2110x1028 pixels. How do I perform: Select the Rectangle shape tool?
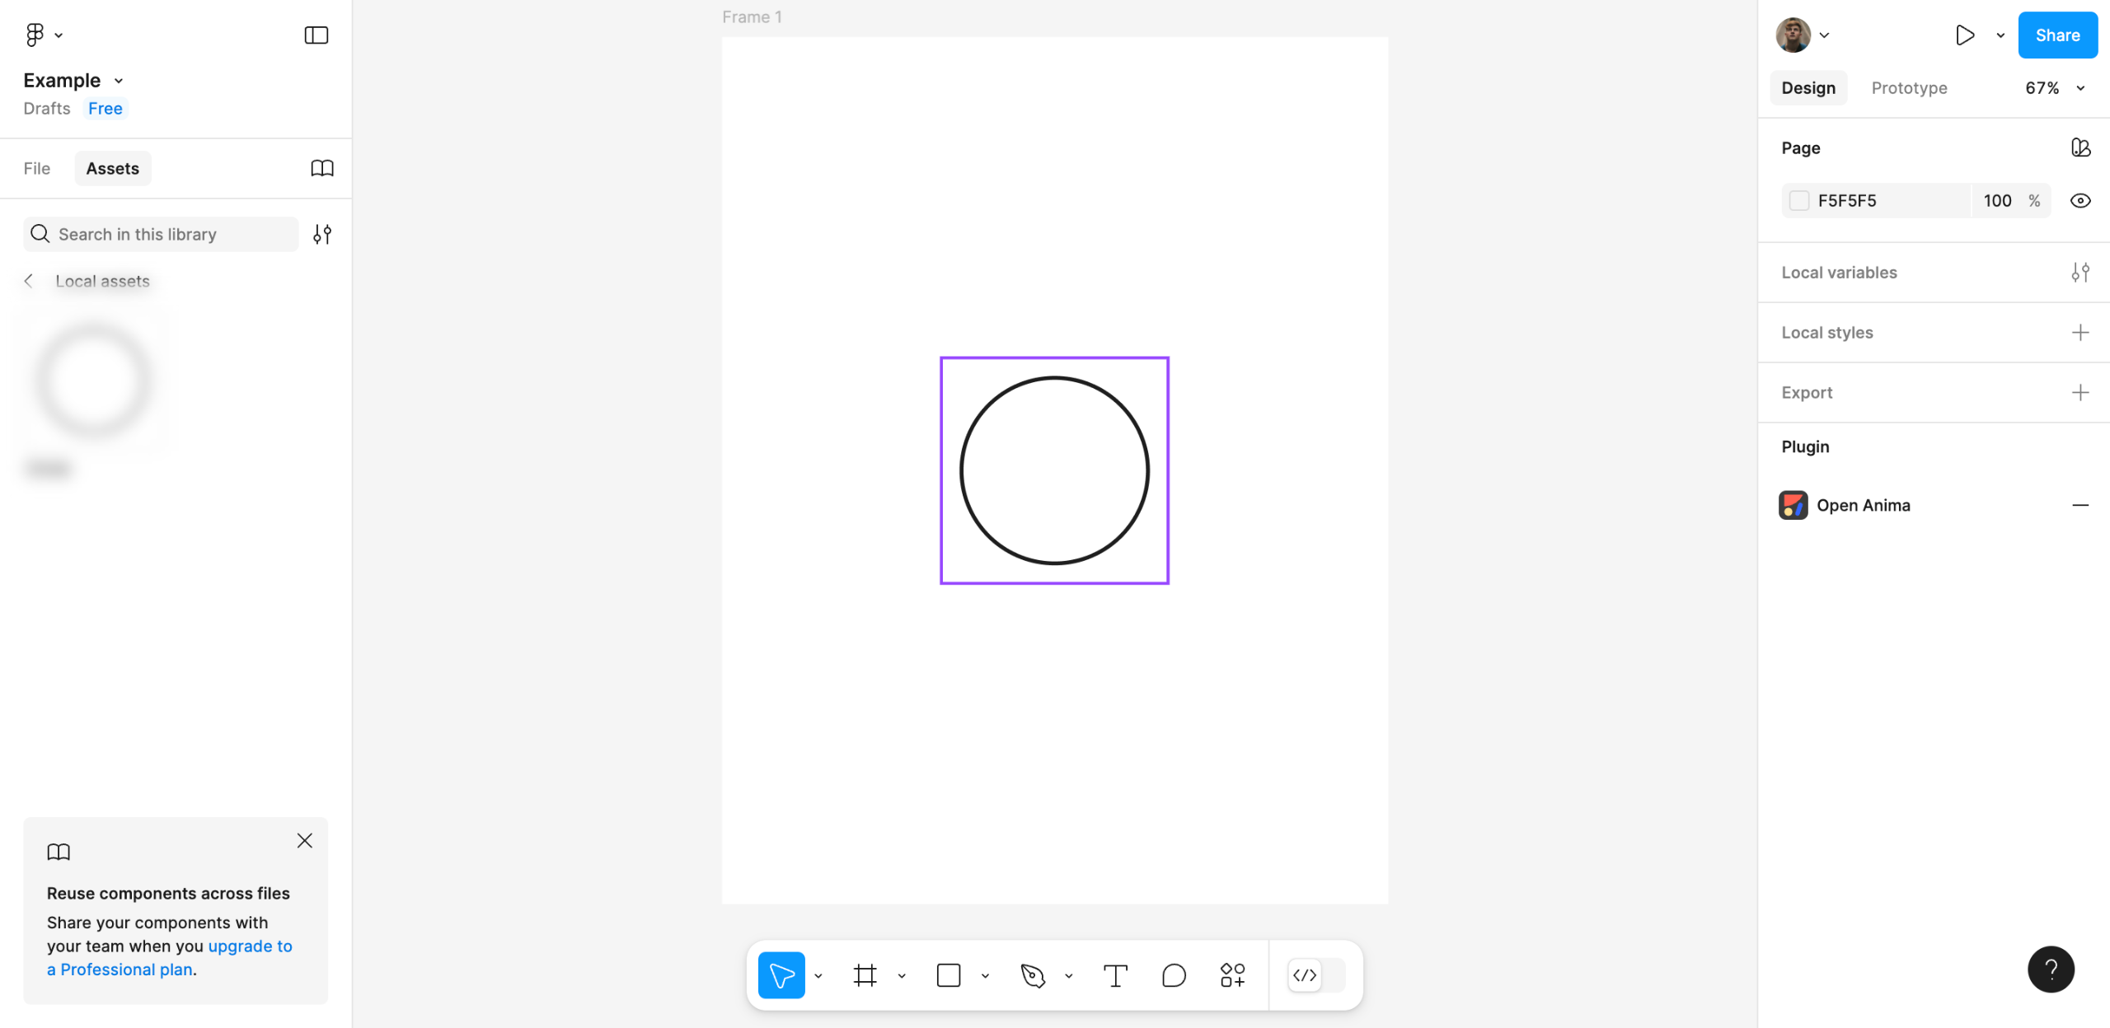point(949,975)
